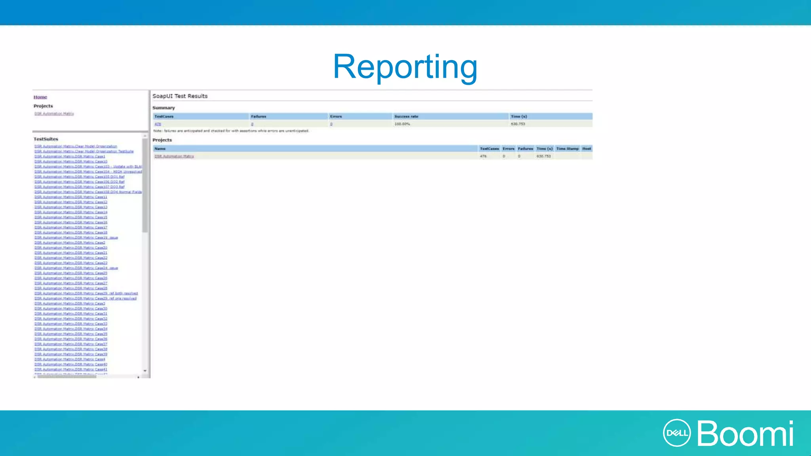Open the Home link in the report

(40, 97)
